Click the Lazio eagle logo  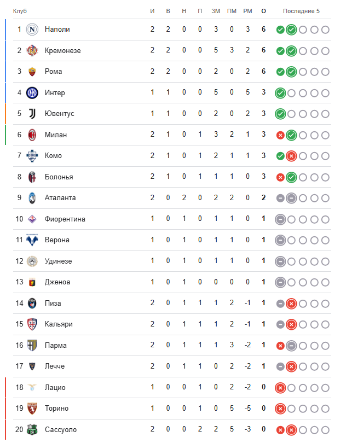click(33, 388)
